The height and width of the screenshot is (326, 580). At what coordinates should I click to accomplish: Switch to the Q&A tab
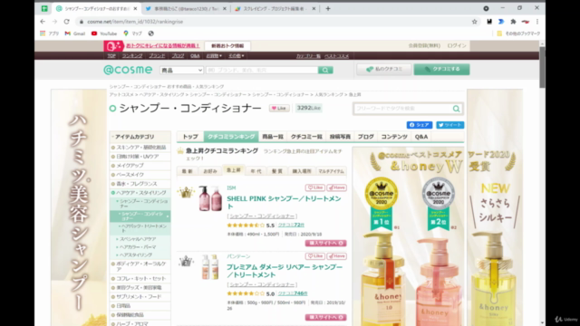click(421, 137)
